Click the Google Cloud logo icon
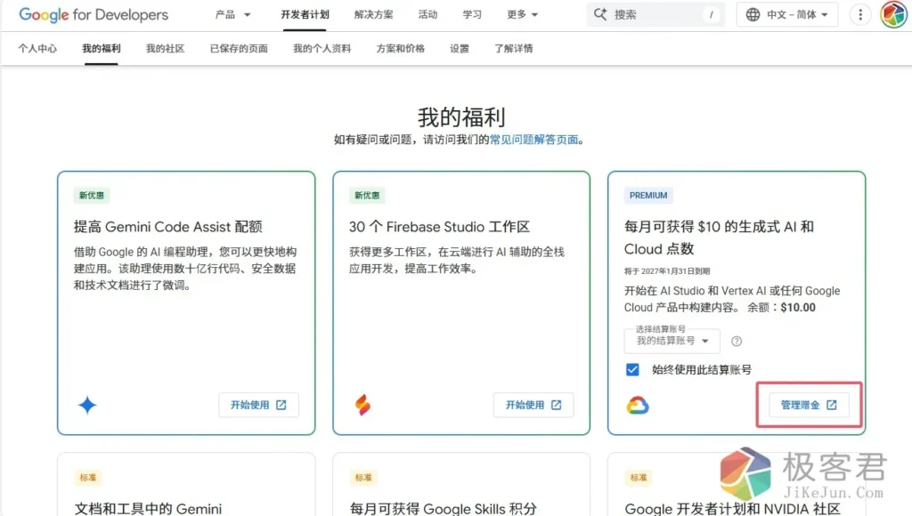This screenshot has height=516, width=912. (638, 406)
